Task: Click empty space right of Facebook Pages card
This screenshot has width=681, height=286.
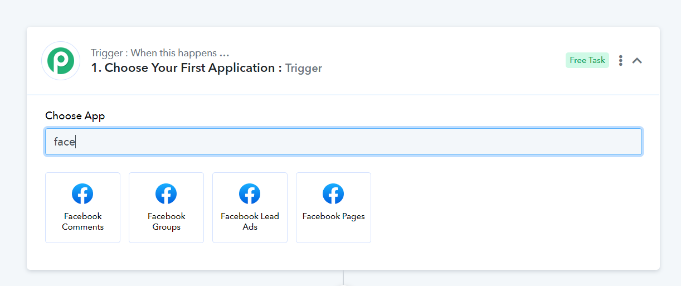Action: tap(506, 207)
